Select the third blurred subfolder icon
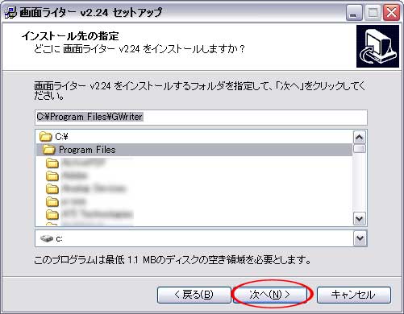Screen dimensions: 404x314 click(52, 189)
